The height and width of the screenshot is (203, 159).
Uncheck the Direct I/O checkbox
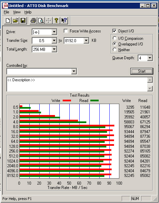point(114,31)
